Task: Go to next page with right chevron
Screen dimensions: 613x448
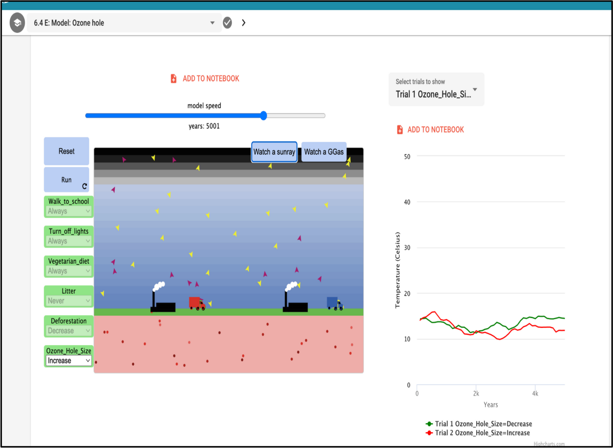Action: [x=243, y=23]
